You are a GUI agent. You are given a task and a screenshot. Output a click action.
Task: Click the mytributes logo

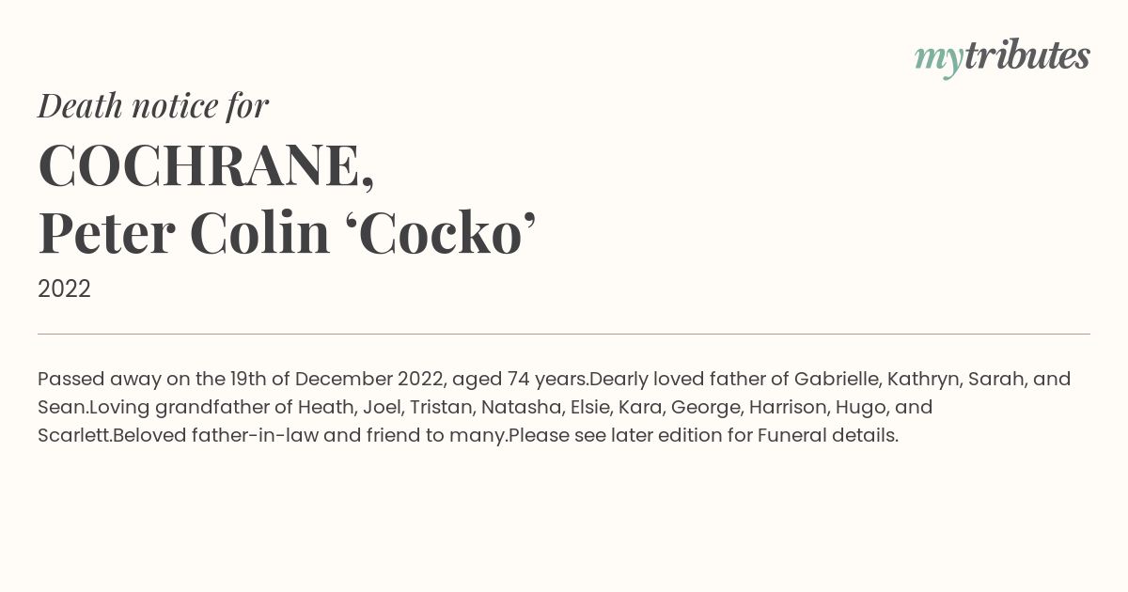(1002, 58)
